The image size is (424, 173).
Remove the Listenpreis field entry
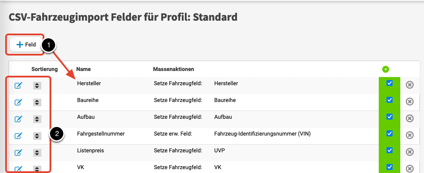[x=410, y=152]
